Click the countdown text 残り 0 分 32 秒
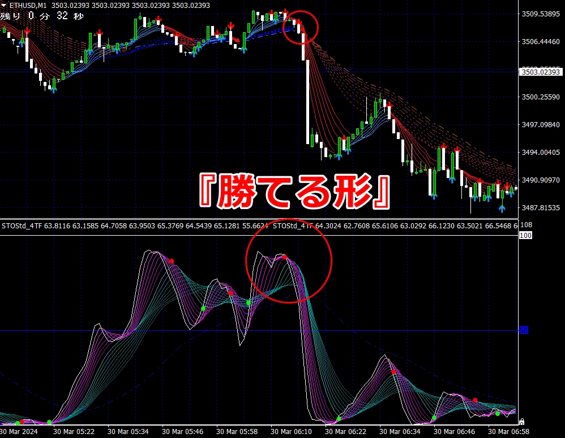The width and height of the screenshot is (565, 438). (x=42, y=16)
